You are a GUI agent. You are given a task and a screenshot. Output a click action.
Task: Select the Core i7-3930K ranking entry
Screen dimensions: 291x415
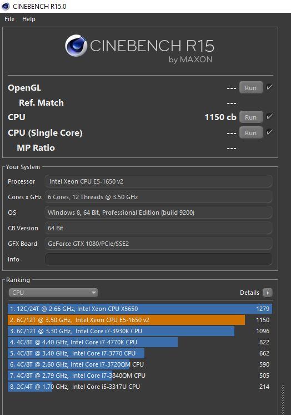coord(140,331)
